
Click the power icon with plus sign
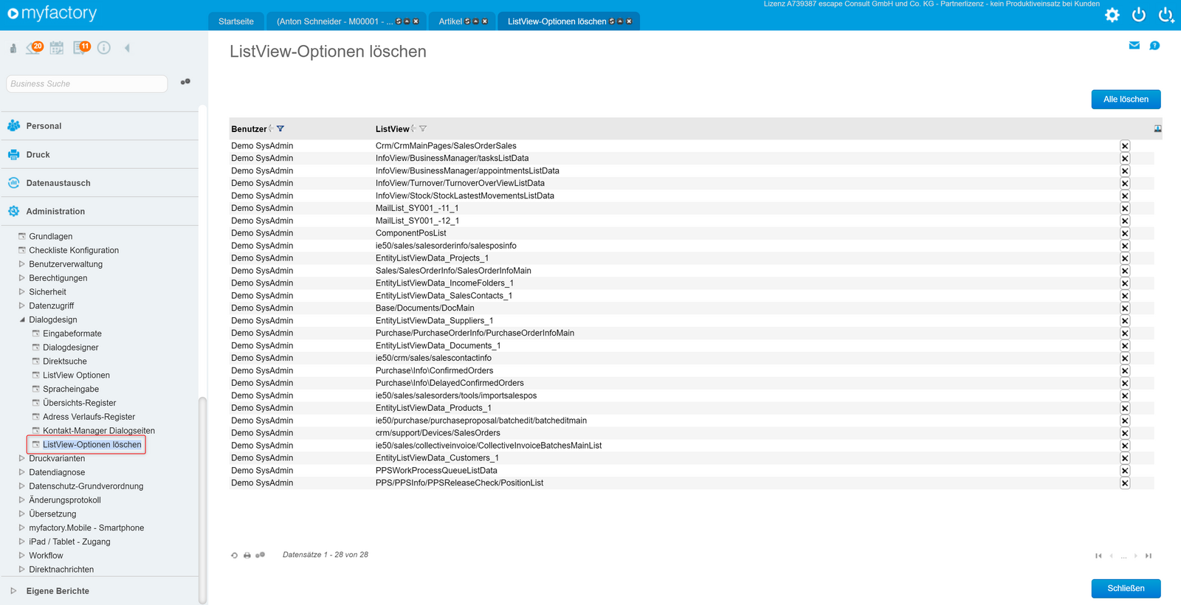pos(1166,14)
